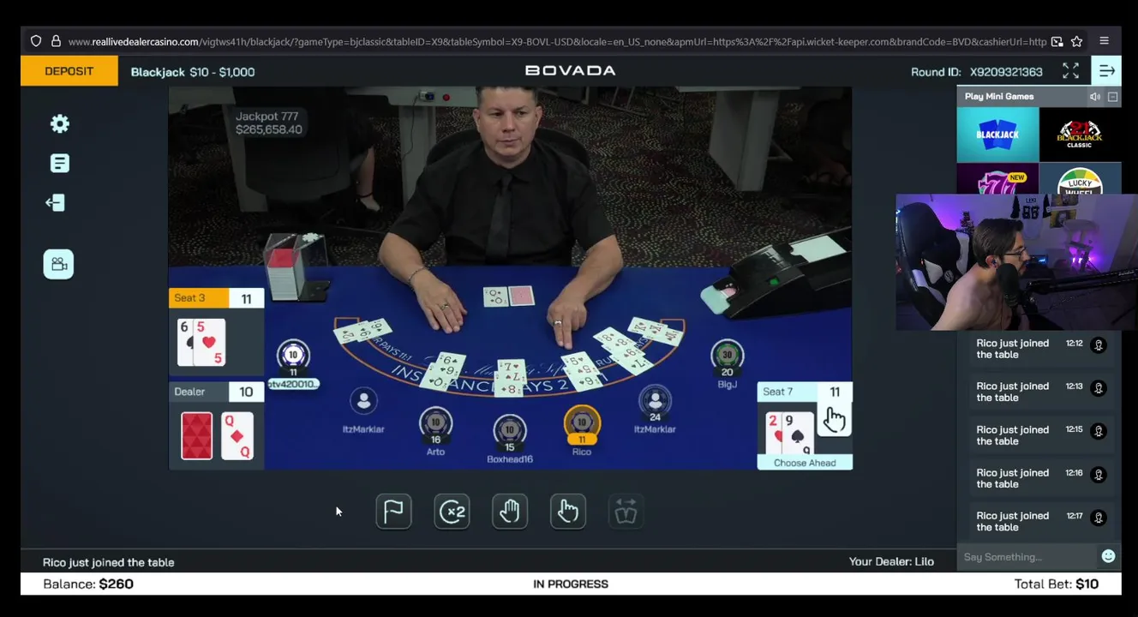Click the Your Dealer Lilo label
This screenshot has height=617, width=1138.
click(x=891, y=562)
